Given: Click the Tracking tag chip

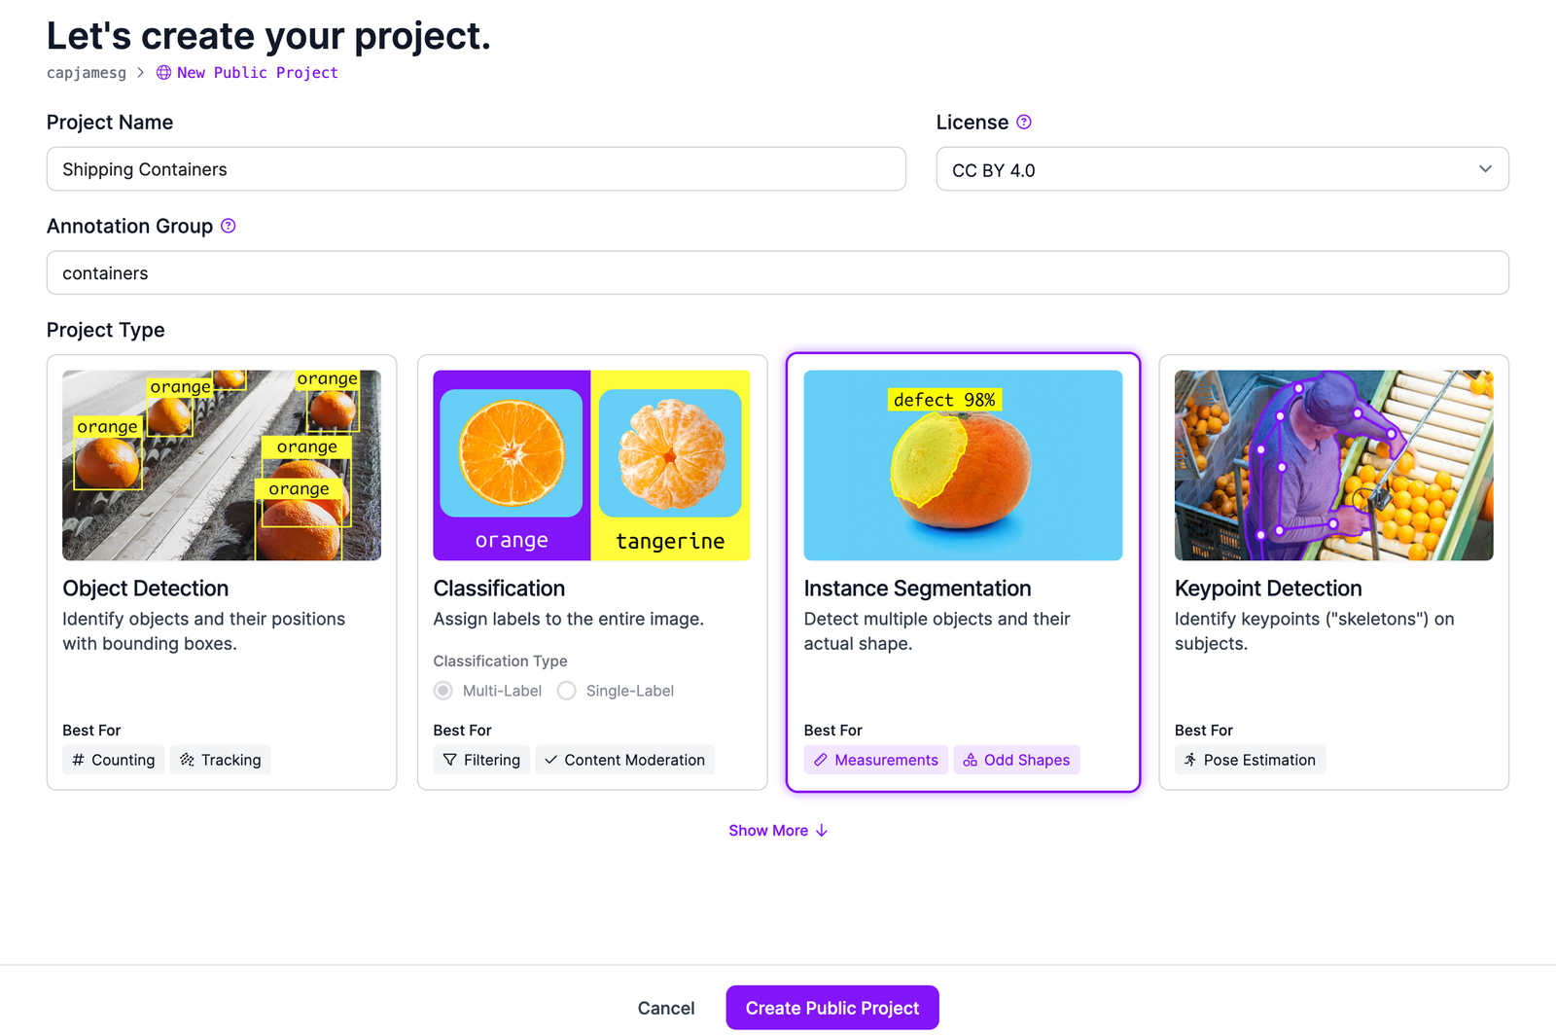Looking at the screenshot, I should (221, 760).
